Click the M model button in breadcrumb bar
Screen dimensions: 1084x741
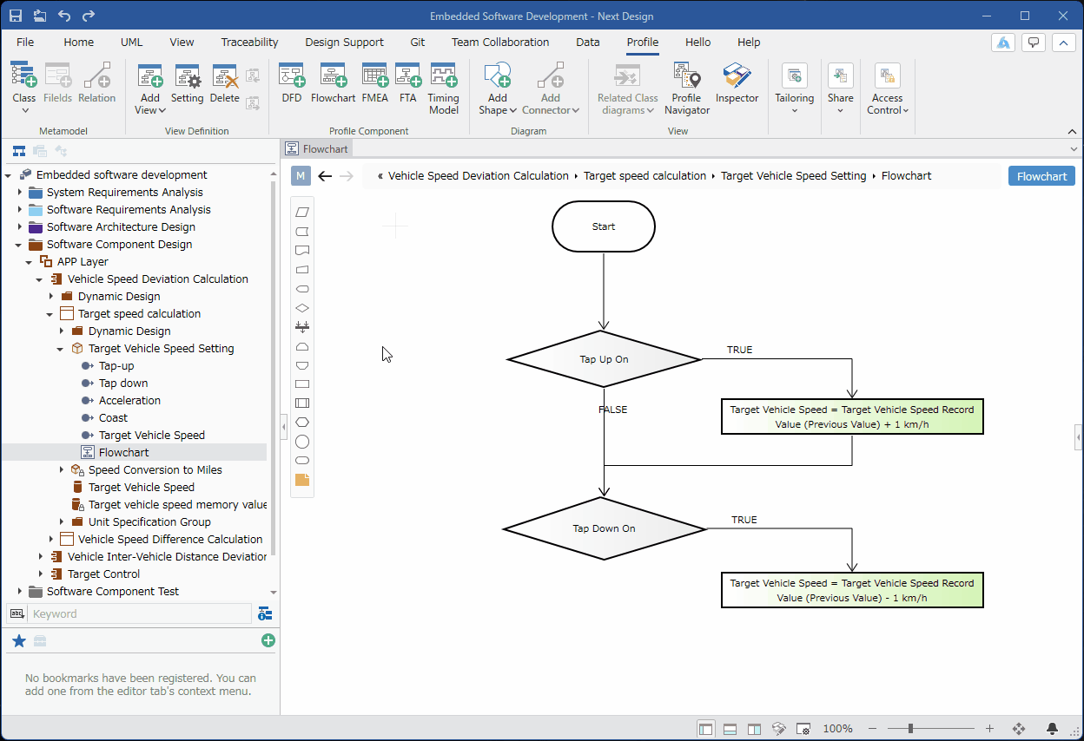tap(301, 176)
